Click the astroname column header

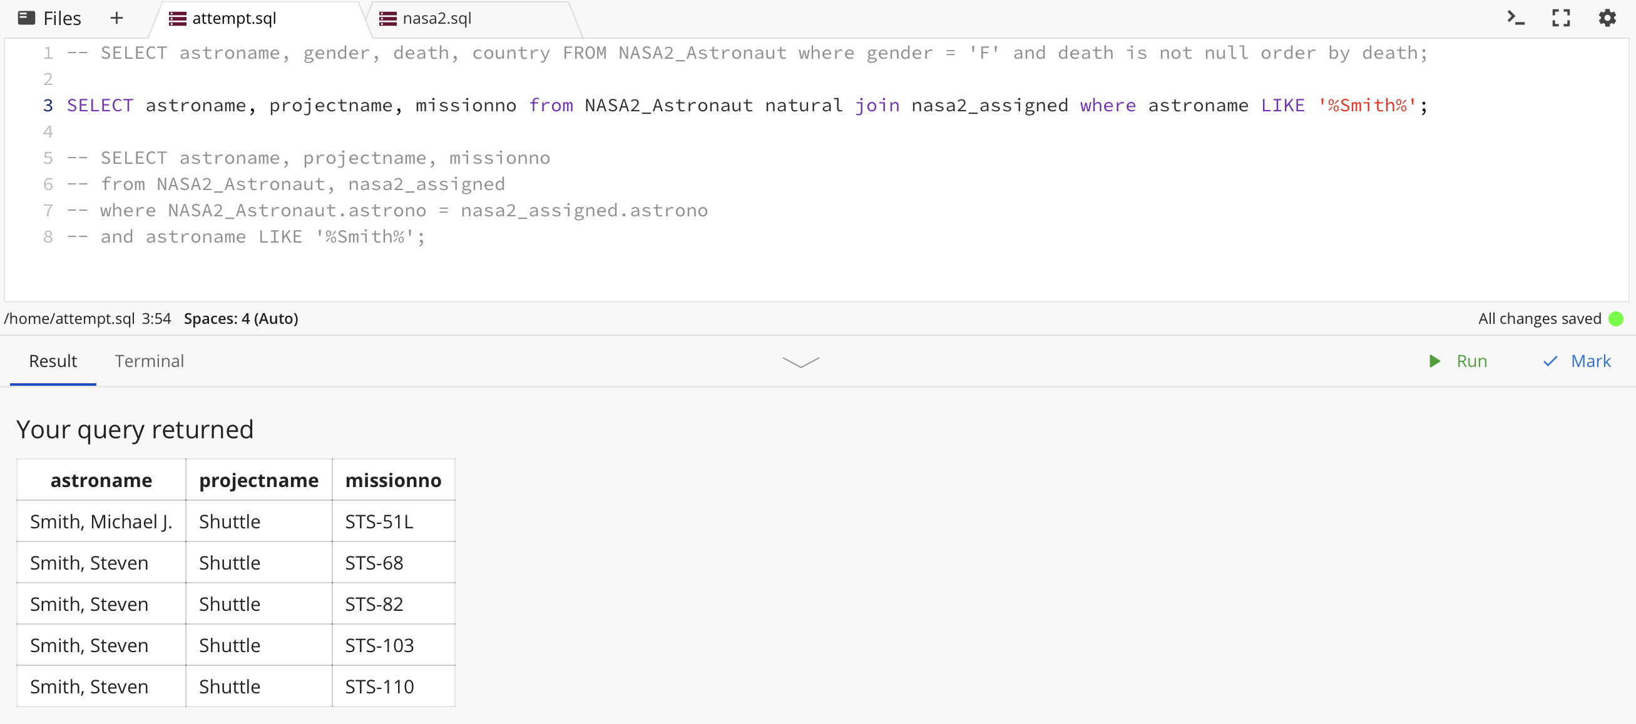[101, 480]
